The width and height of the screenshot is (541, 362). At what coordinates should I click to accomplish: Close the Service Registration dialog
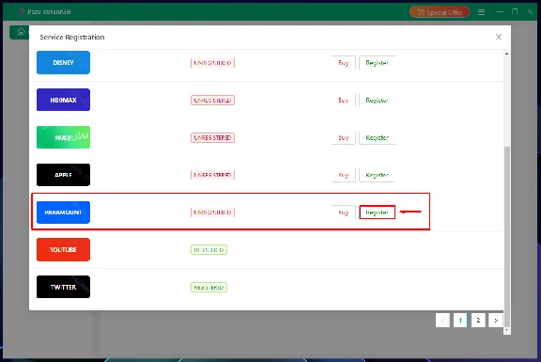pyautogui.click(x=498, y=37)
